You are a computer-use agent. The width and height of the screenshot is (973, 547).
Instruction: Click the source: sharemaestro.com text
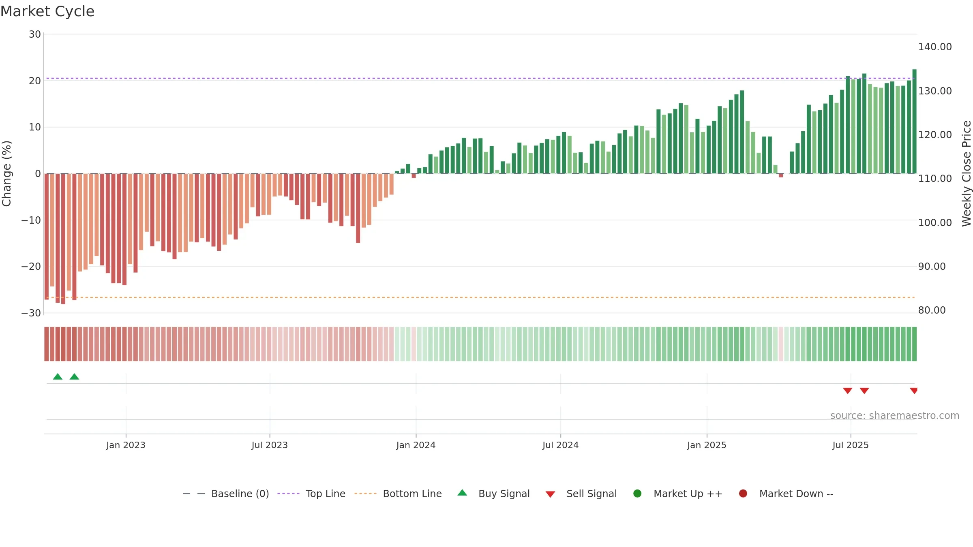click(895, 415)
